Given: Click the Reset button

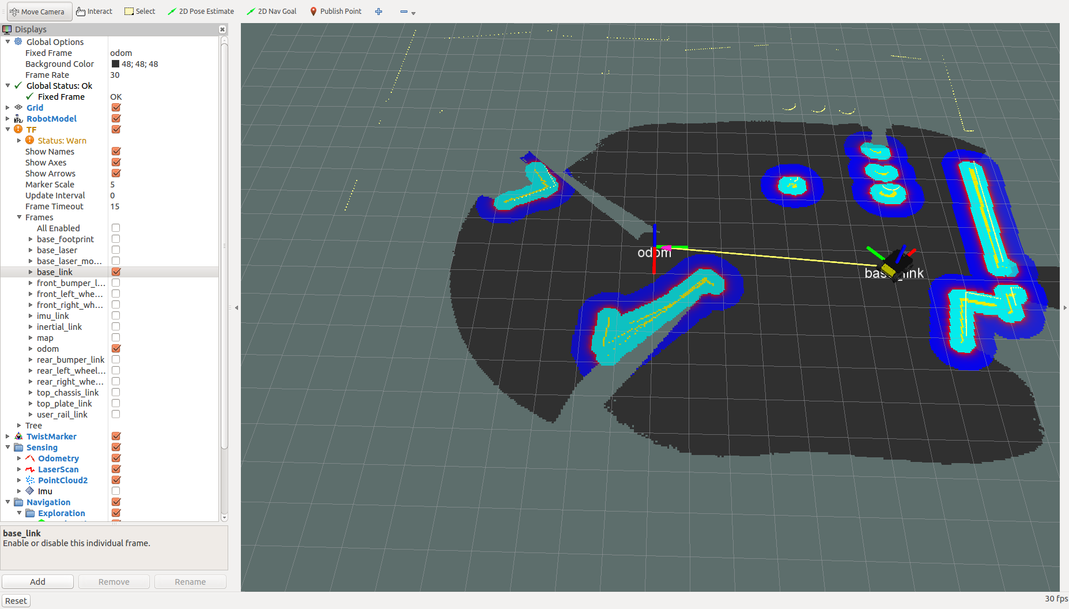Looking at the screenshot, I should pos(16,600).
